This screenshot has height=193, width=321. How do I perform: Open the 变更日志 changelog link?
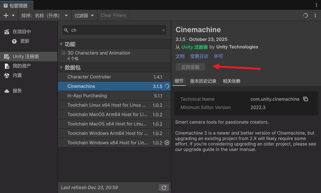[199, 56]
